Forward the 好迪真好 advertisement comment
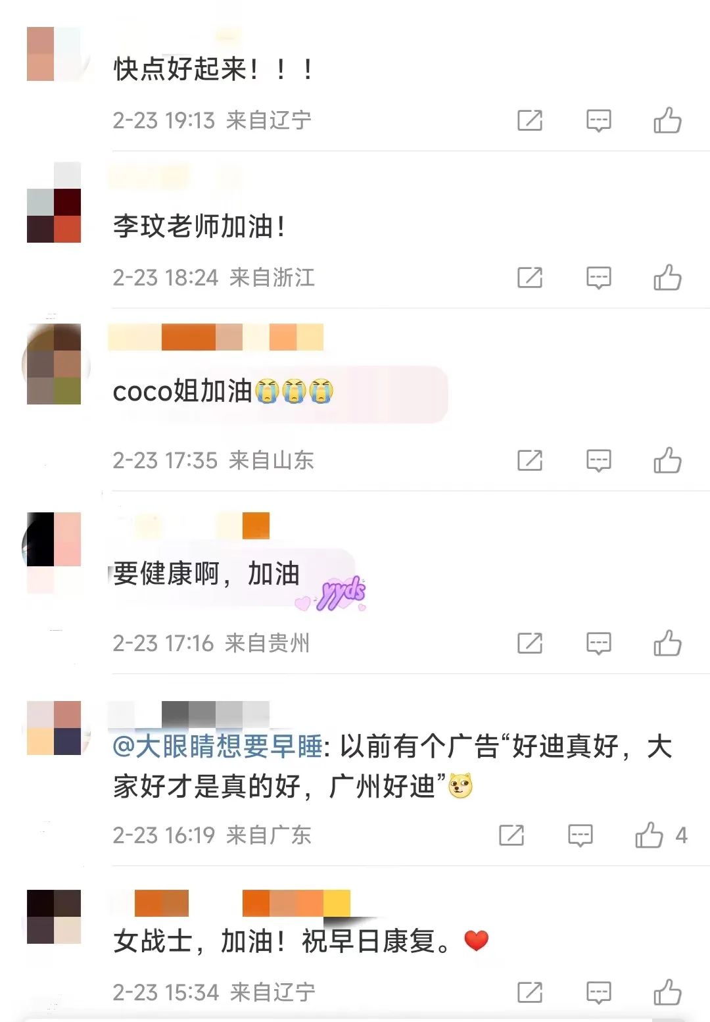The image size is (710, 1022). [x=511, y=835]
